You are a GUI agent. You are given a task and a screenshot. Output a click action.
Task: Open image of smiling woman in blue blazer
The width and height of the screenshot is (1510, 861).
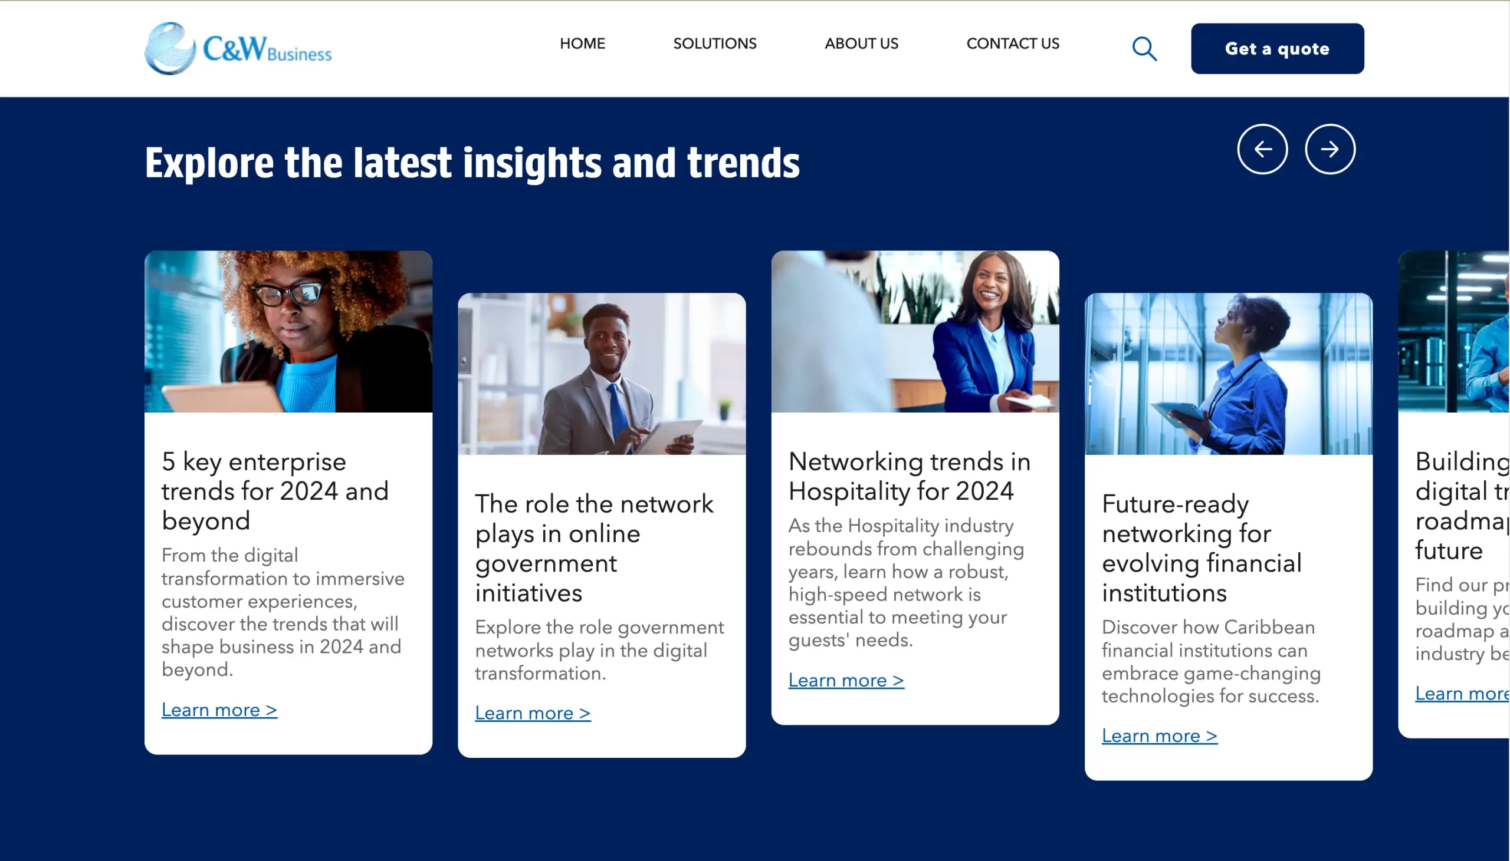[915, 331]
